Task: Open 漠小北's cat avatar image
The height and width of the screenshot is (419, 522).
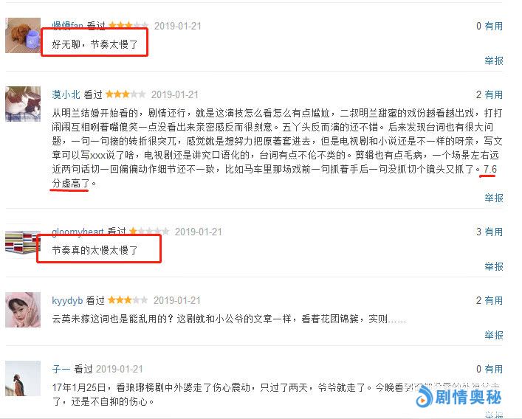Action: pyautogui.click(x=23, y=104)
